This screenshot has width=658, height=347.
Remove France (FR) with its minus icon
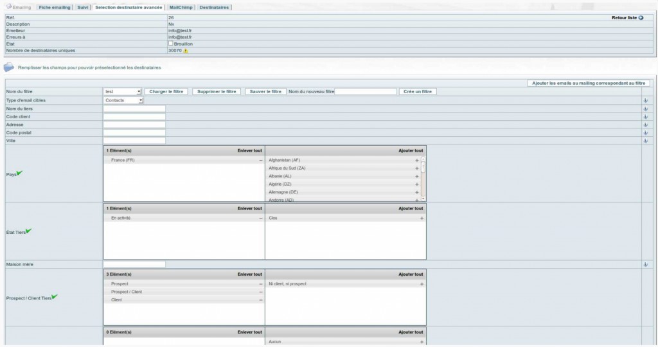261,160
